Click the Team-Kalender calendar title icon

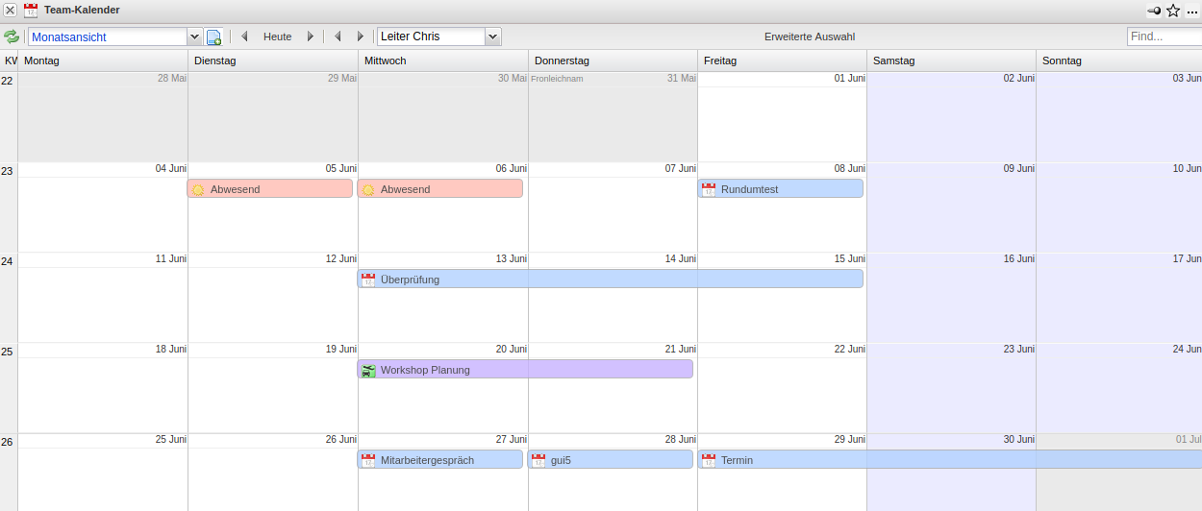(x=31, y=11)
